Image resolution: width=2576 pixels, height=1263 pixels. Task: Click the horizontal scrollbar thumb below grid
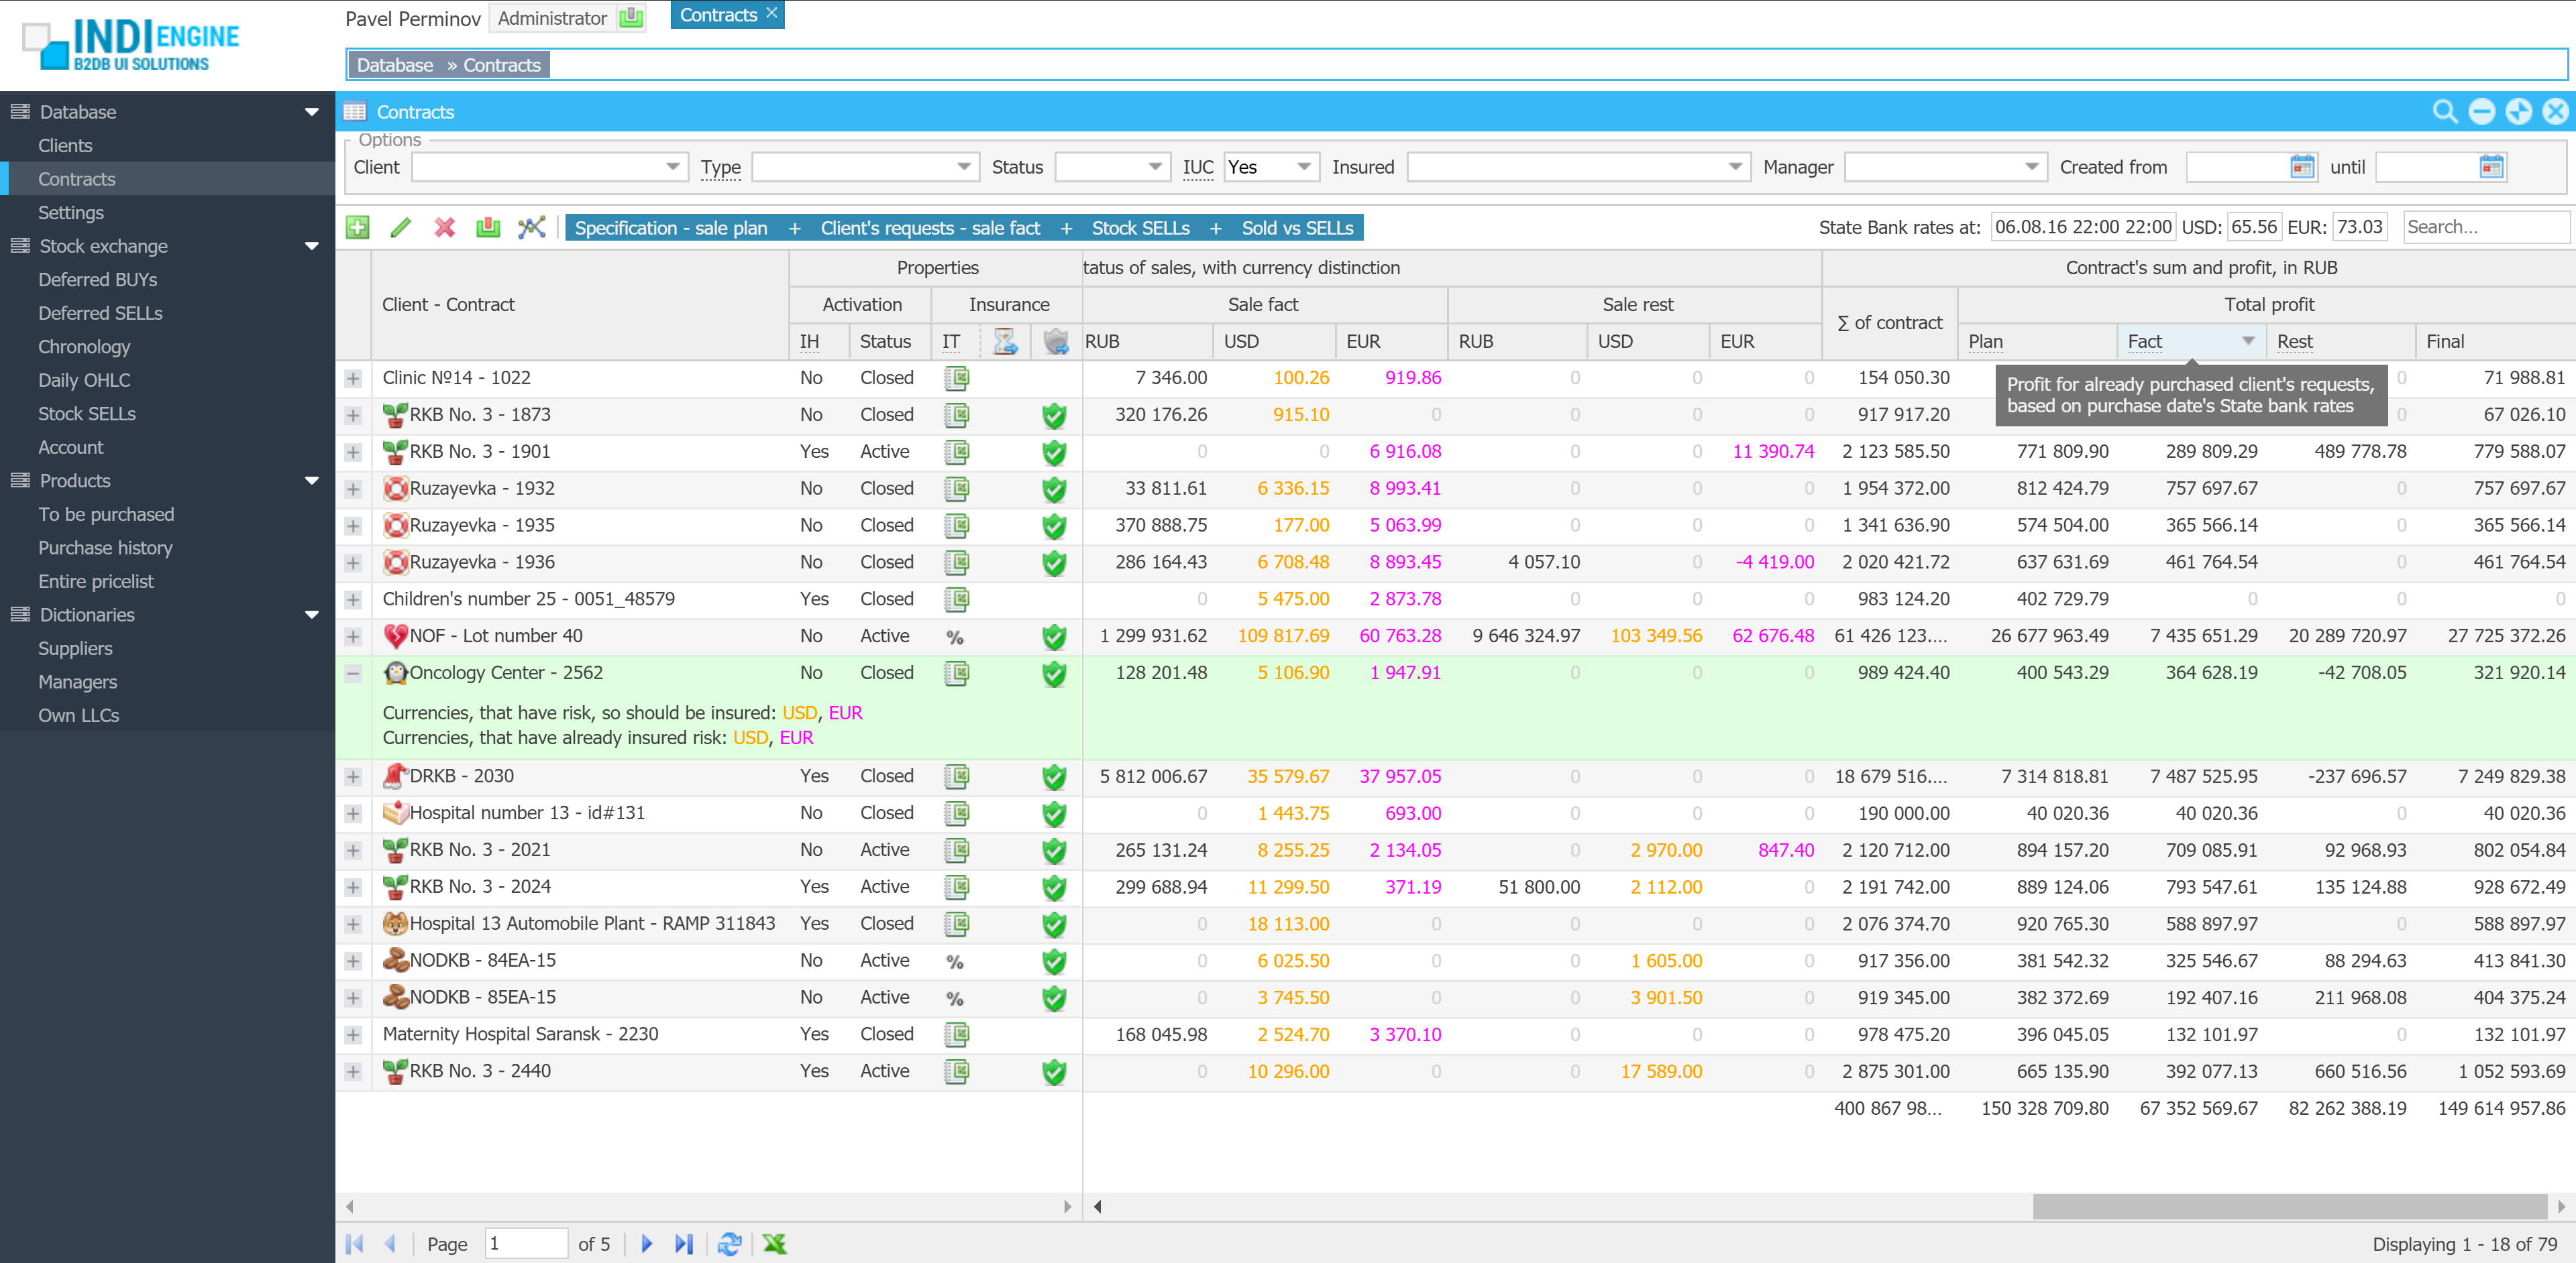[2289, 1206]
